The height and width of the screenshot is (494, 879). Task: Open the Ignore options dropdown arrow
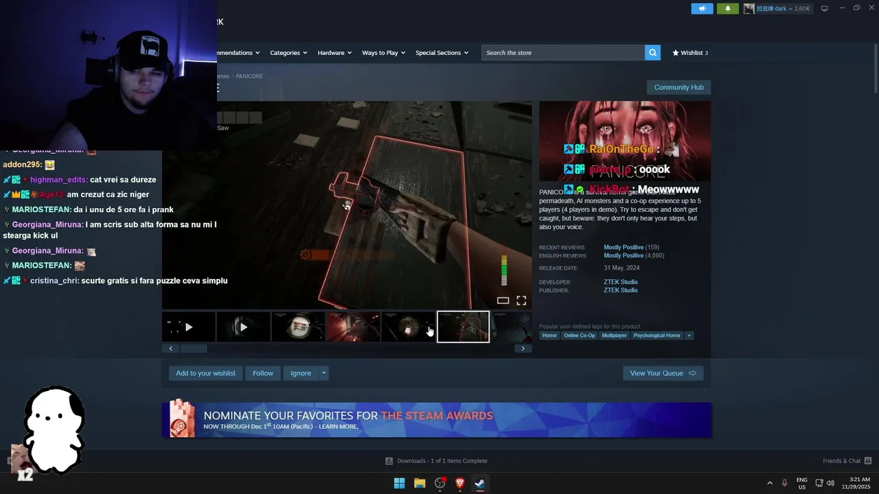323,373
